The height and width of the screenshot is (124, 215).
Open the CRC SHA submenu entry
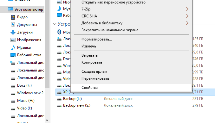click(x=131, y=16)
